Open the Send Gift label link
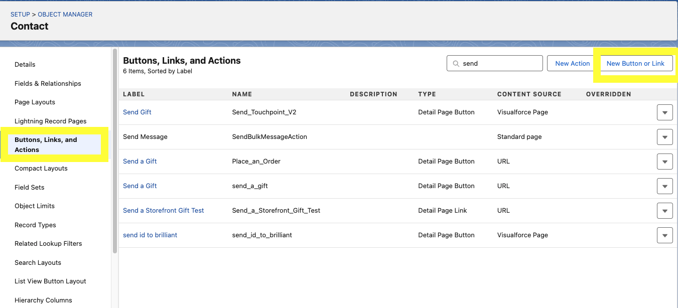The image size is (678, 308). 137,112
